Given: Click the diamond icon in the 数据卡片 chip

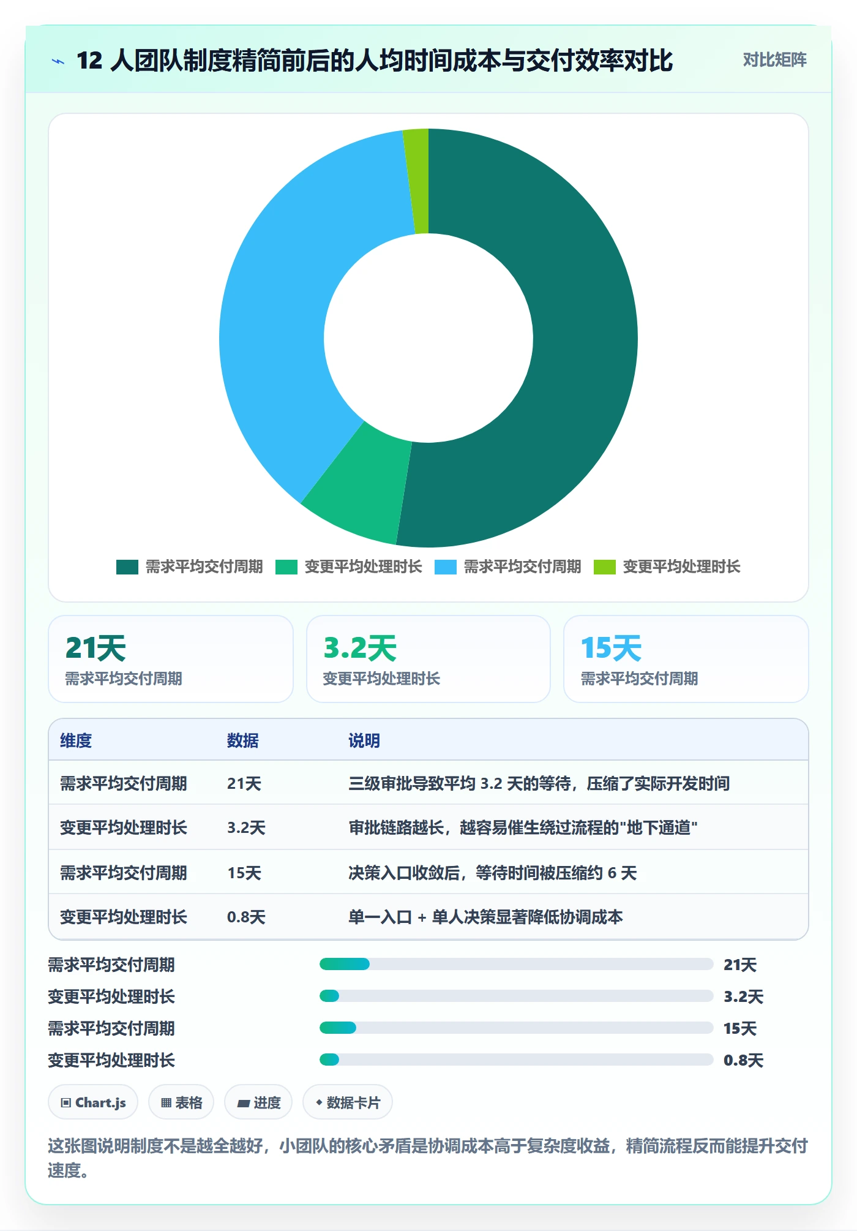Looking at the screenshot, I should (x=319, y=1102).
